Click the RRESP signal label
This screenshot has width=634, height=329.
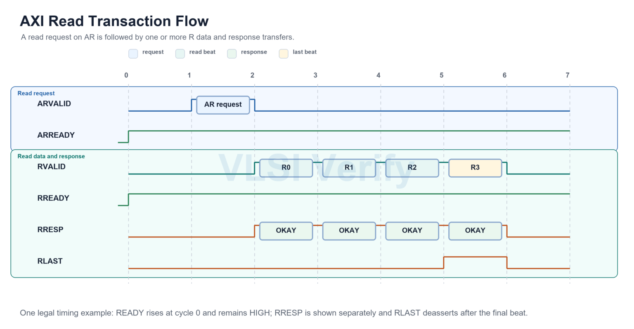tap(50, 230)
